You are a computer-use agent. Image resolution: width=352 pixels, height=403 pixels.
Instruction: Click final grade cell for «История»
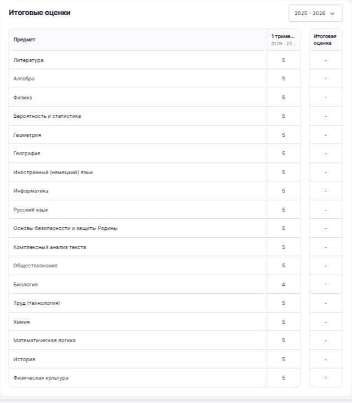(325, 359)
